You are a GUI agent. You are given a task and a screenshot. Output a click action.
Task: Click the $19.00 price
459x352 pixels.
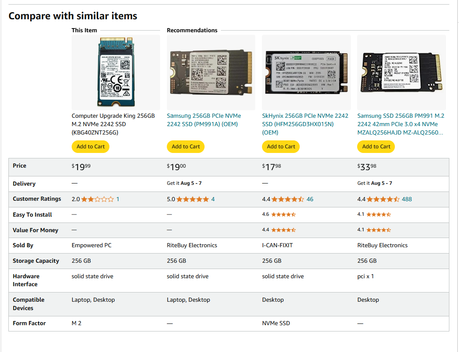(x=176, y=167)
